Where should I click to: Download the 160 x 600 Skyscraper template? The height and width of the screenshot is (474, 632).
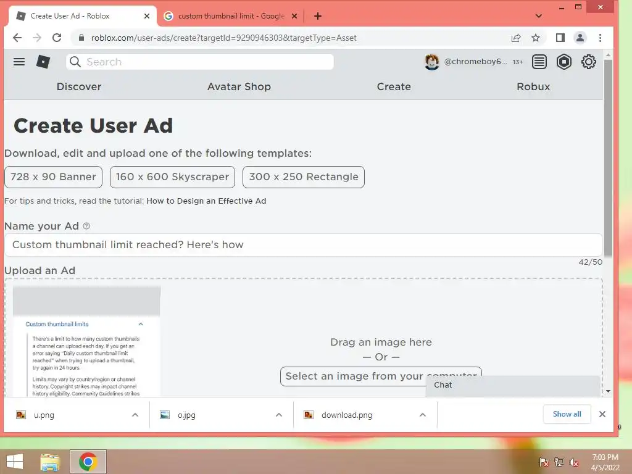(x=173, y=177)
